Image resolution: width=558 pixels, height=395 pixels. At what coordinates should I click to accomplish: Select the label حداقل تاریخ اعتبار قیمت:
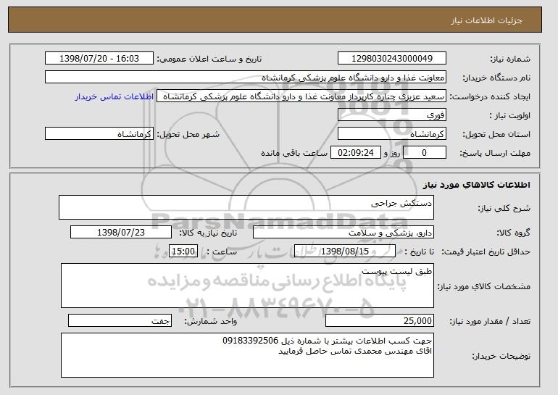(486, 251)
